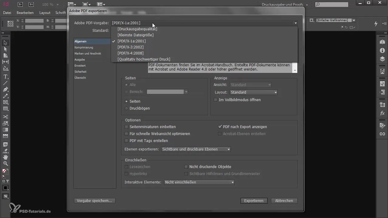This screenshot has height=218, width=388.
Task: Open the Sicherheit settings section
Action: (81, 72)
